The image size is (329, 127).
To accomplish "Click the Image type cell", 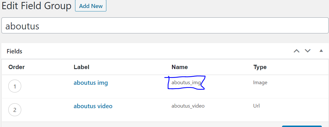I will 260,82.
